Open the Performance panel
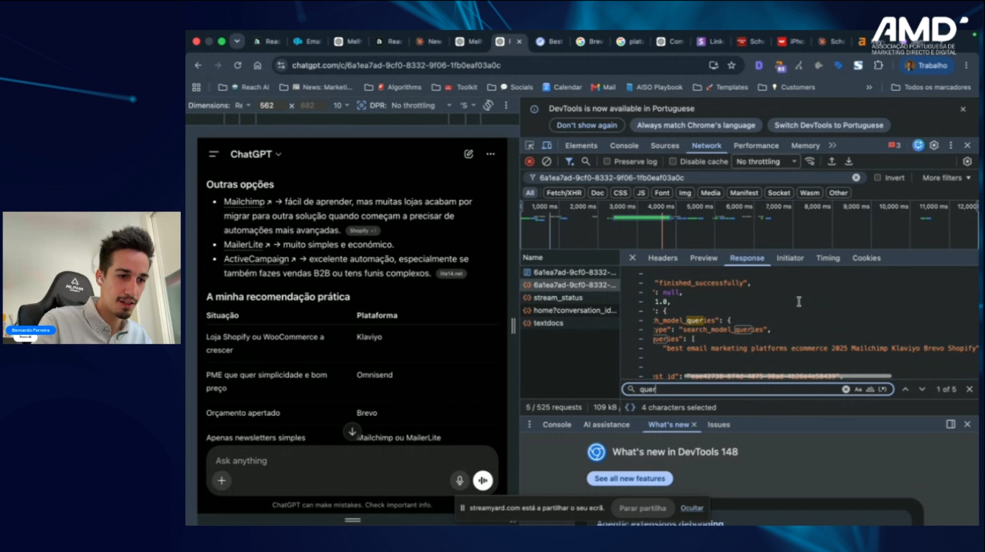The image size is (985, 552). (x=756, y=145)
